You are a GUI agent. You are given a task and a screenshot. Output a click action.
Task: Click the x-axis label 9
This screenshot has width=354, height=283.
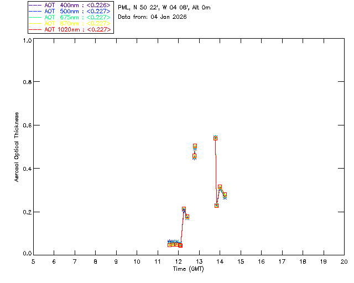116,261
